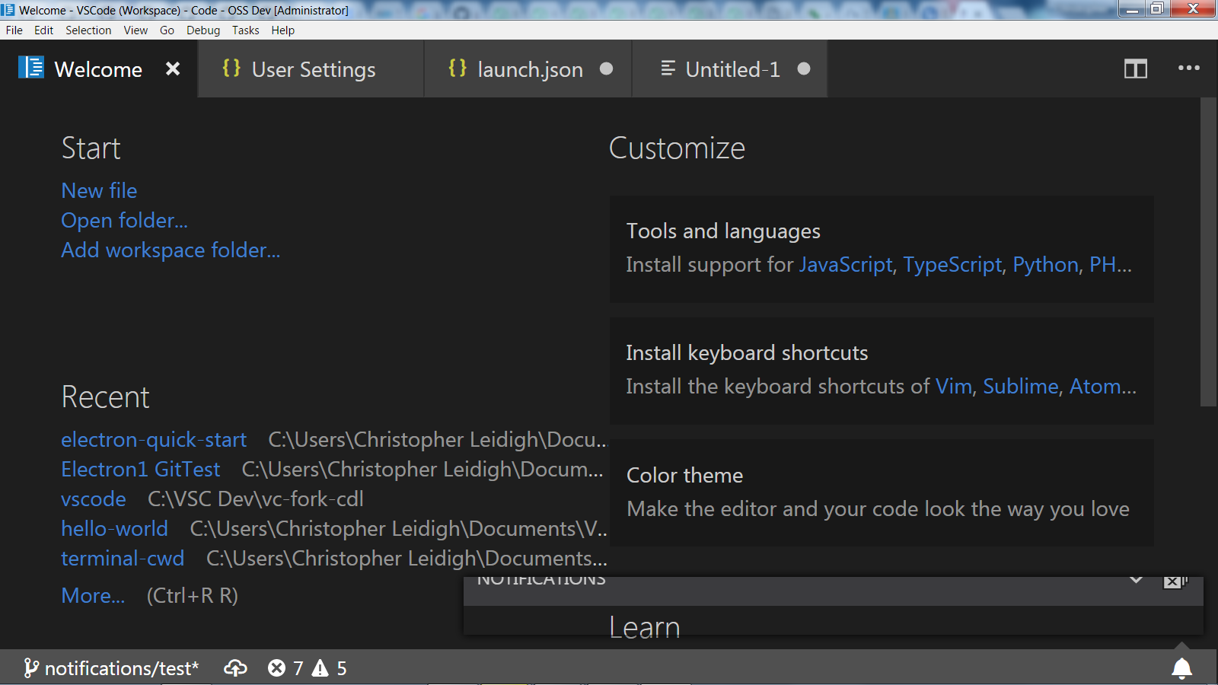The height and width of the screenshot is (685, 1218).
Task: Open the warnings indicator showing 5
Action: (329, 668)
